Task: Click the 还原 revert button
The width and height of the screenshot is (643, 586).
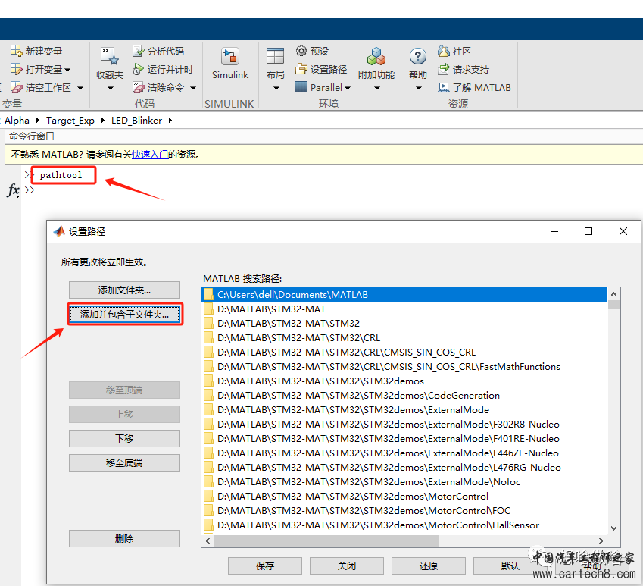Action: pos(429,566)
